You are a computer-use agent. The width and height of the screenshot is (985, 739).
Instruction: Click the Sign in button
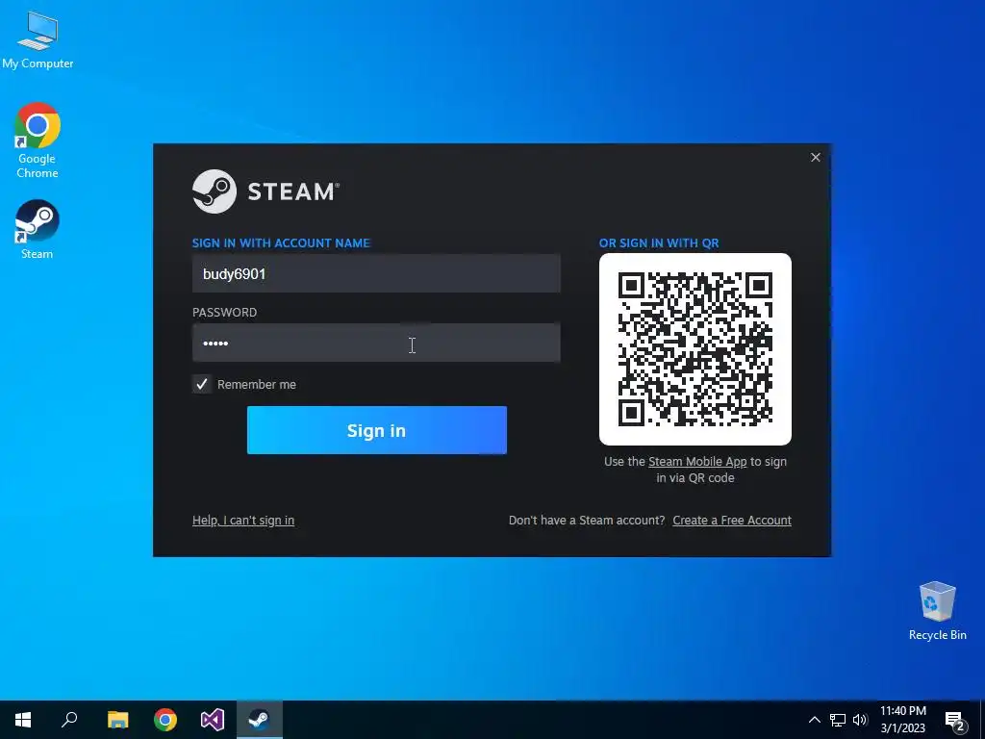pos(377,430)
